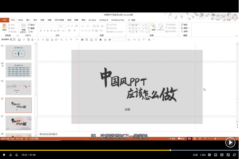
Task: Toggle the Comments (批注) pane button
Action: (x=181, y=139)
